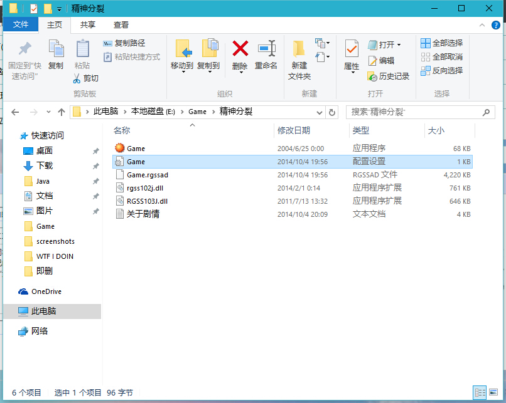Screen dimensions: 506x403
Task: Click 全部选择 select all
Action: pyautogui.click(x=442, y=43)
